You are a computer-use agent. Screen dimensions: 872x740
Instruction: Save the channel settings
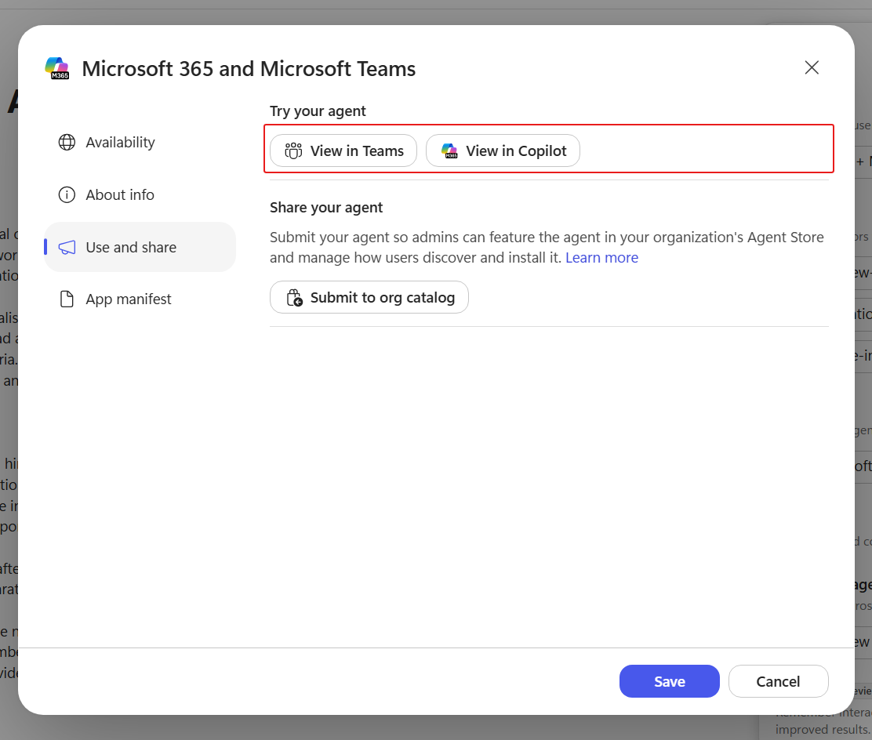click(x=669, y=681)
